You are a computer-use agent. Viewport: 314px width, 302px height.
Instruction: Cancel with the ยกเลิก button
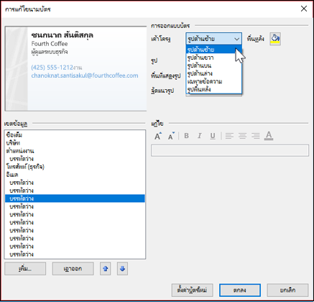pos(287,290)
